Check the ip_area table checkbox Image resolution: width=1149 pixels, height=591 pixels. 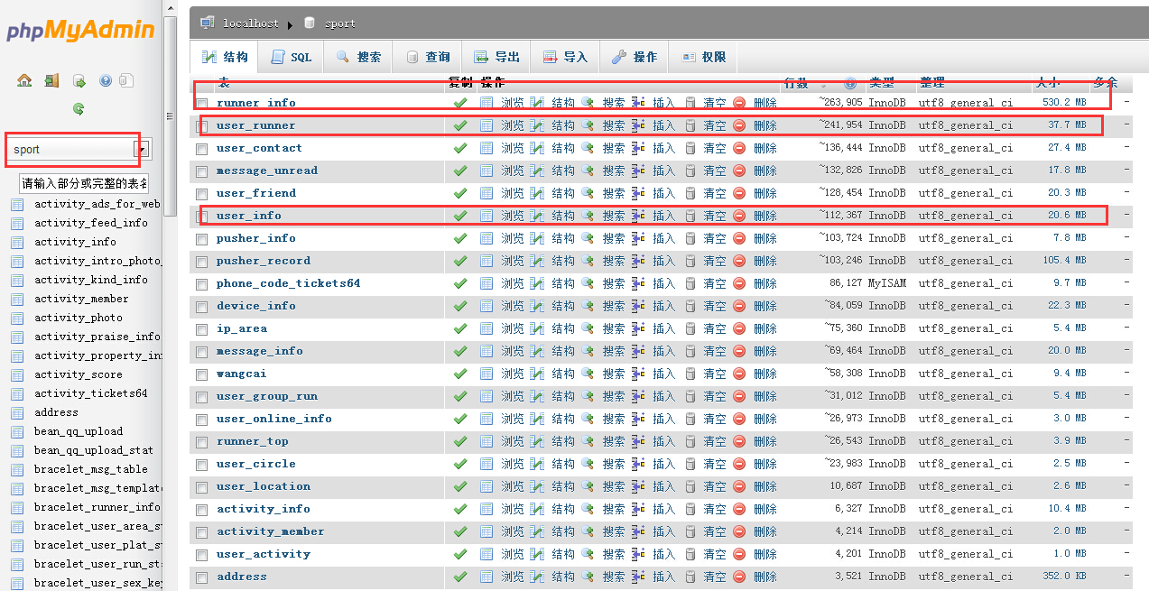click(202, 329)
